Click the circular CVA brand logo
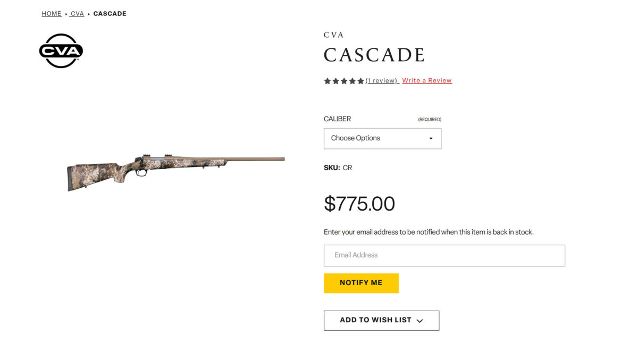The image size is (638, 359). point(61,51)
